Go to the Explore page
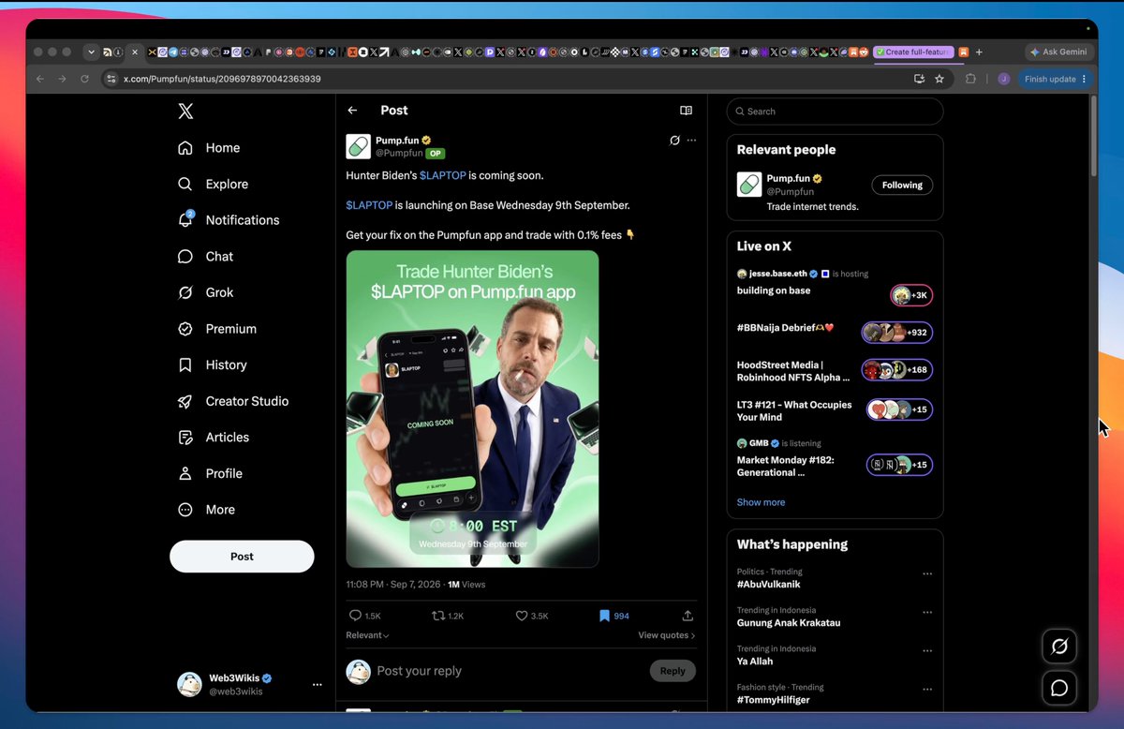 (x=213, y=184)
